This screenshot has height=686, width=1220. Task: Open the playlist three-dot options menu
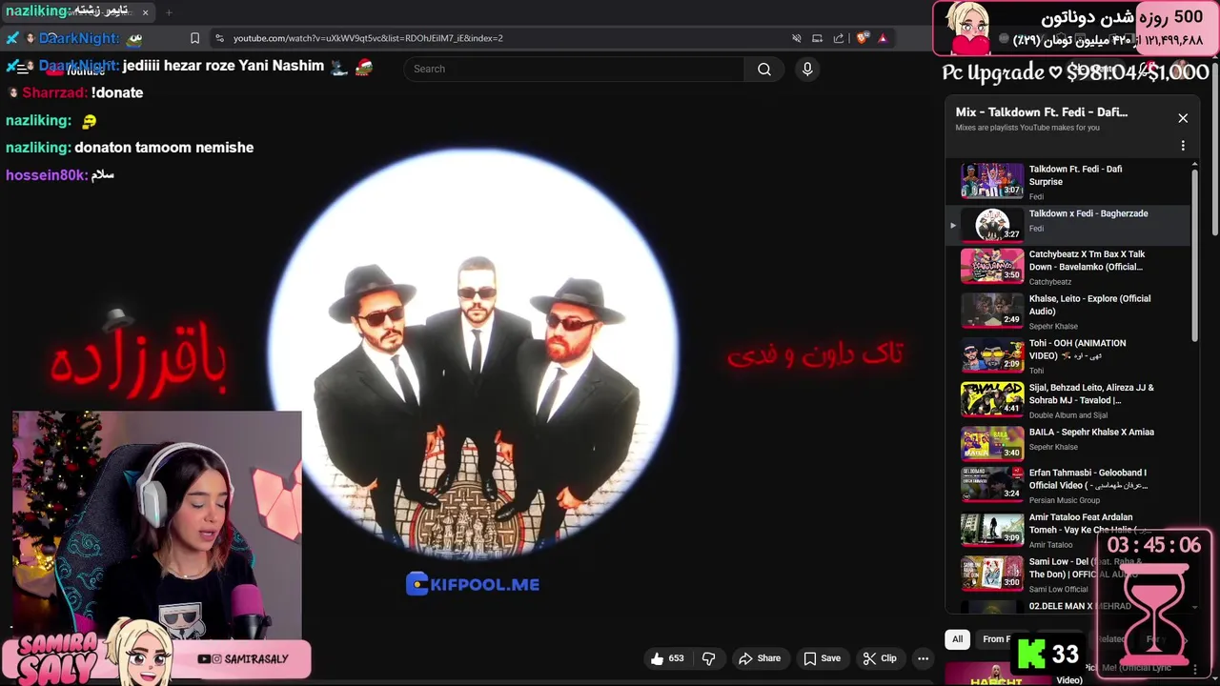pyautogui.click(x=1183, y=146)
